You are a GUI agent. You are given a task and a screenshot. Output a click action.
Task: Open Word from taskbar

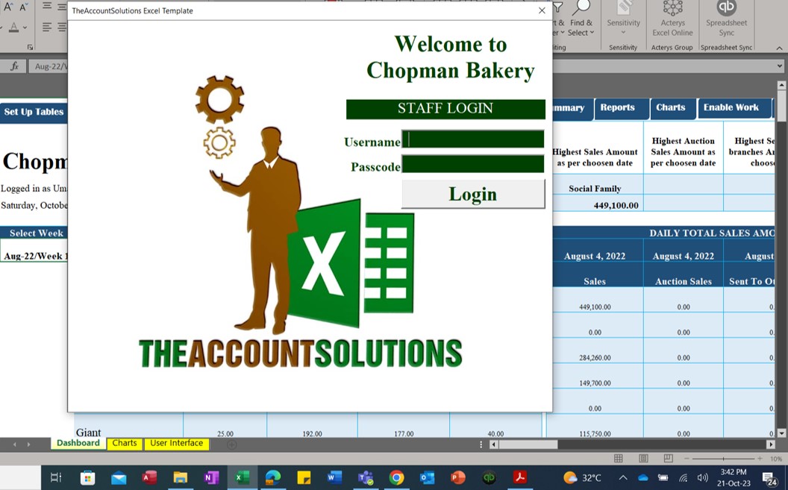(334, 477)
